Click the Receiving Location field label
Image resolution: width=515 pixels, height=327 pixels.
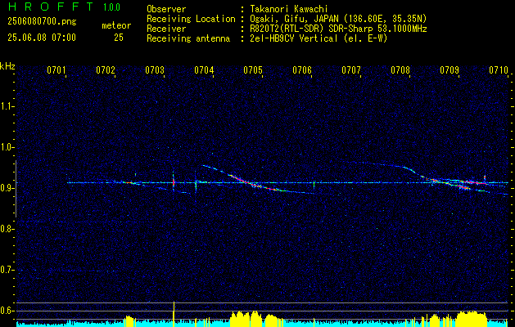click(x=191, y=19)
